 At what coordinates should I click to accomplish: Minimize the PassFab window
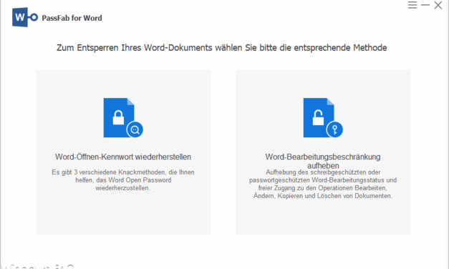click(425, 5)
